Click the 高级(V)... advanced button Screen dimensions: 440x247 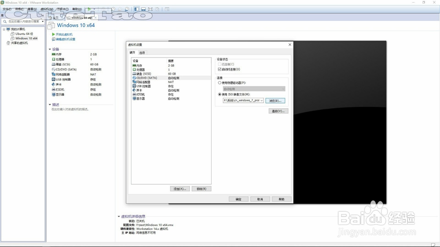coord(279,111)
